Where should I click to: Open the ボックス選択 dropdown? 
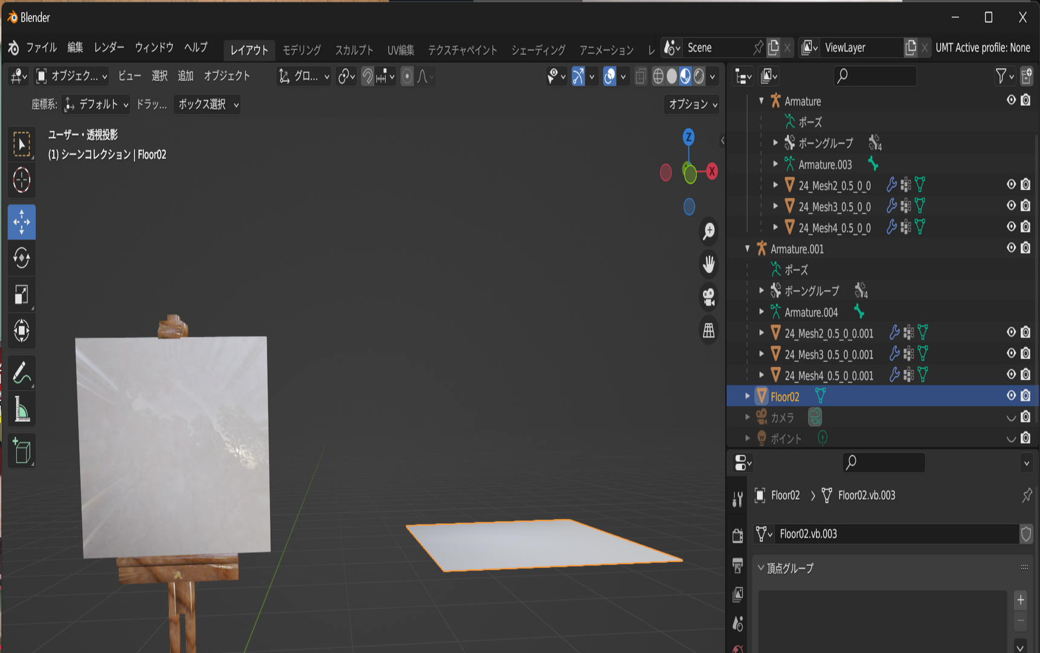pos(207,105)
